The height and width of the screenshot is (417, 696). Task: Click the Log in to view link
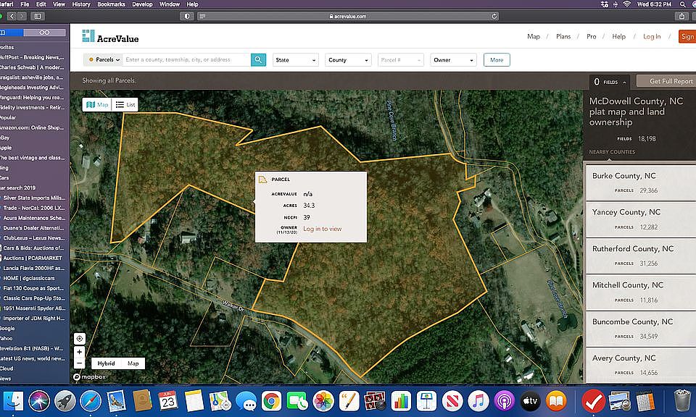click(322, 229)
